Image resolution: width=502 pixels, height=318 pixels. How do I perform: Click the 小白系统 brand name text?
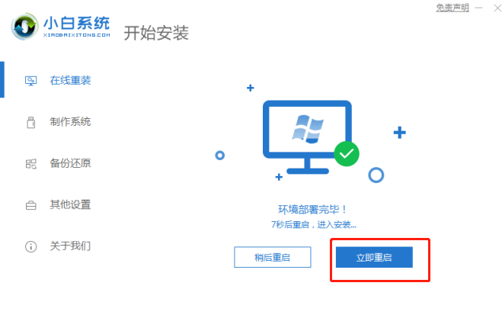76,24
